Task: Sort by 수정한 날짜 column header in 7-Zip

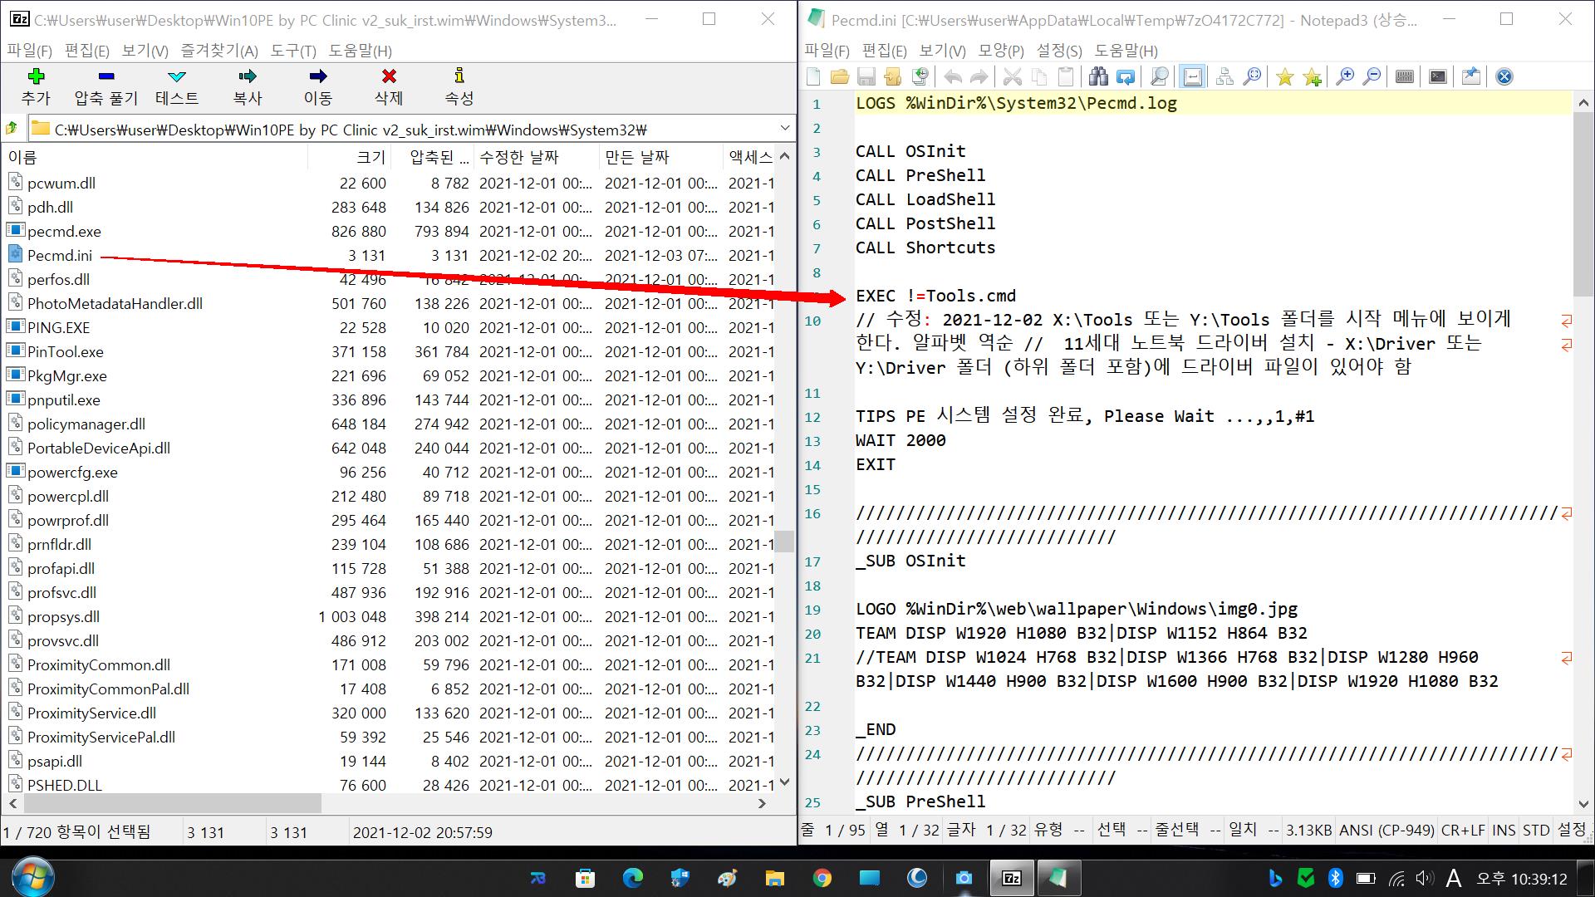Action: [537, 157]
